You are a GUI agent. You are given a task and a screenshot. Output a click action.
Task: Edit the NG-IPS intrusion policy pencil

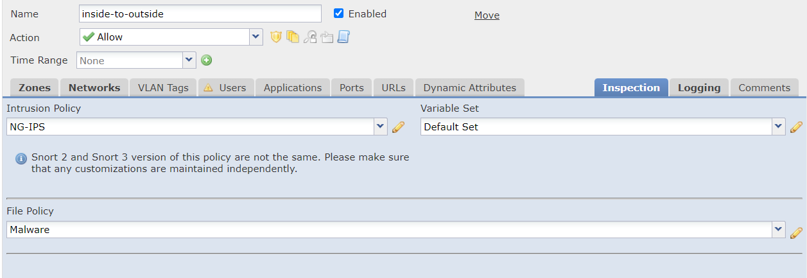(398, 127)
